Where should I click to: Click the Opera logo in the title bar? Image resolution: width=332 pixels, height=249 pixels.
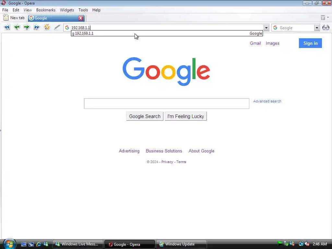[3, 3]
